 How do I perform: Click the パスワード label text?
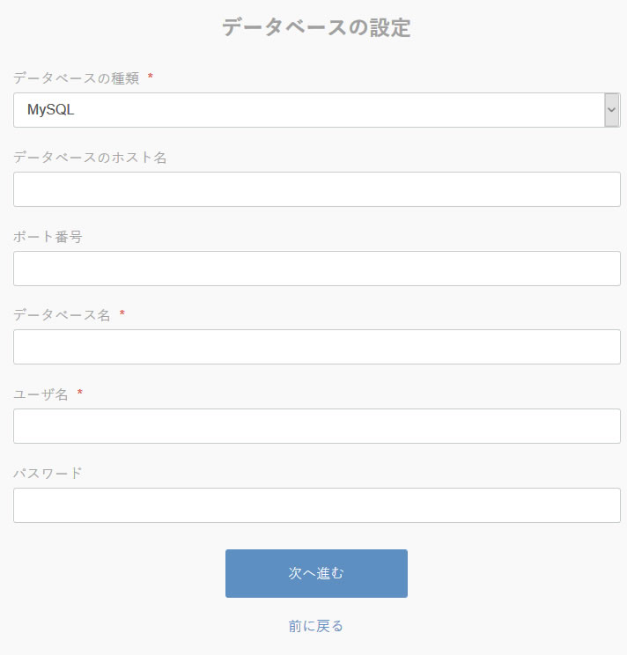(x=48, y=474)
